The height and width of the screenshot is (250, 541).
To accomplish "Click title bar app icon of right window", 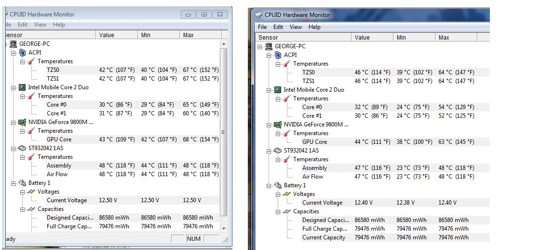I will pyautogui.click(x=258, y=15).
